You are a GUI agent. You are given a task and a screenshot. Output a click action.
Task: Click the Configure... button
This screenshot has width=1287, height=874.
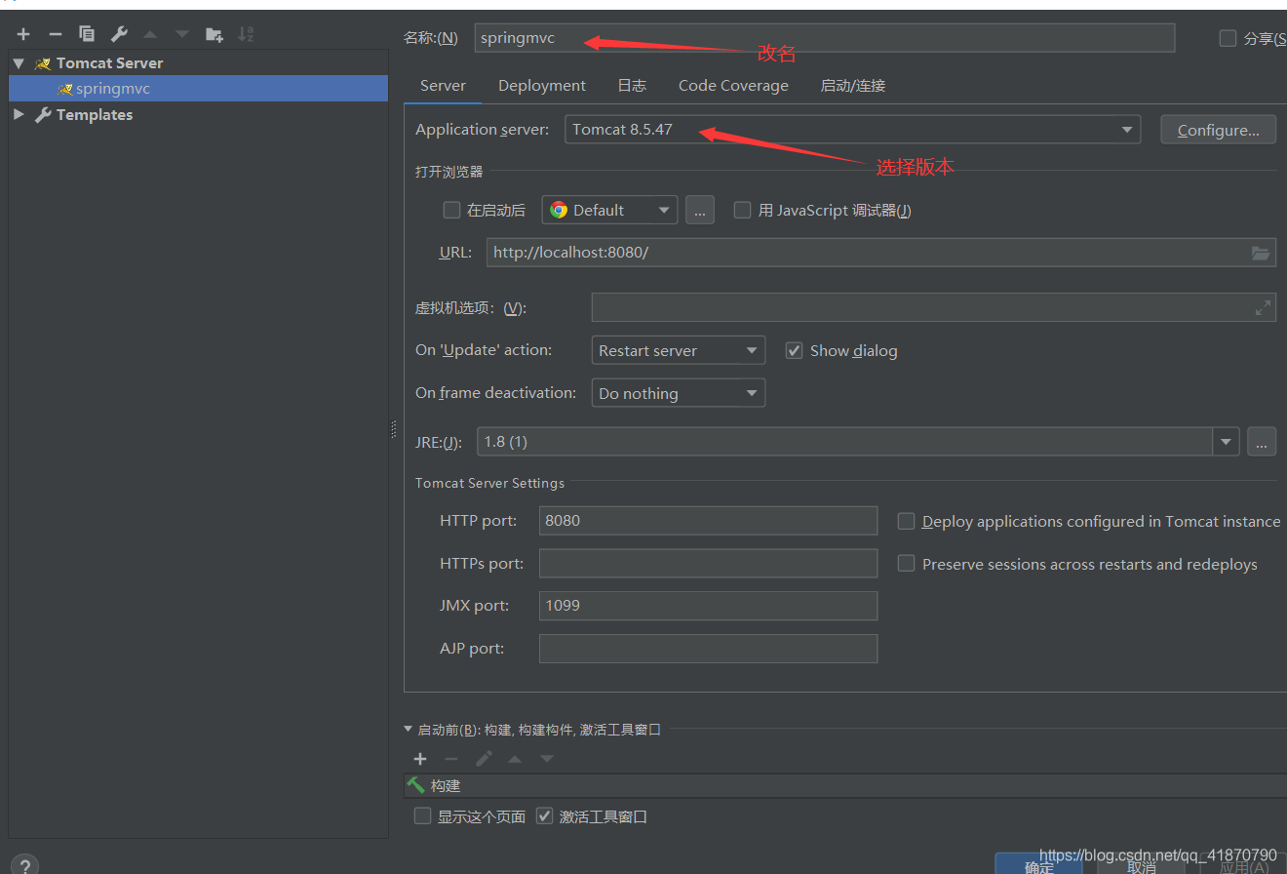[x=1219, y=130]
